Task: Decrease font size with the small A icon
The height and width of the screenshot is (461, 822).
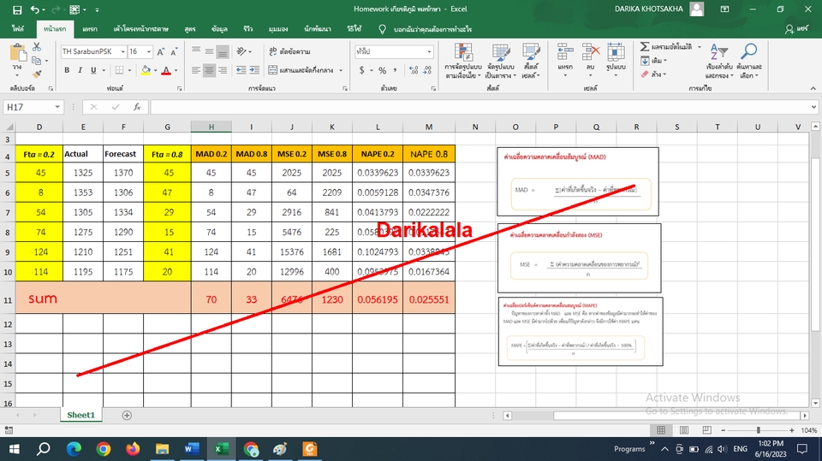Action: [x=174, y=51]
